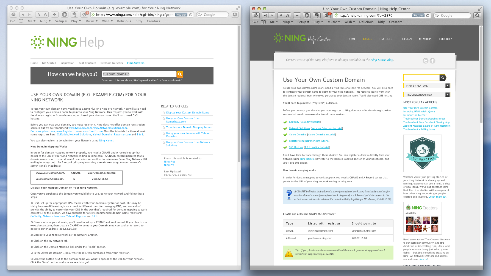This screenshot has width=491, height=276.
Task: Enter fullscreen for the Ning Help Center window
Action: pyautogui.click(x=480, y=8)
